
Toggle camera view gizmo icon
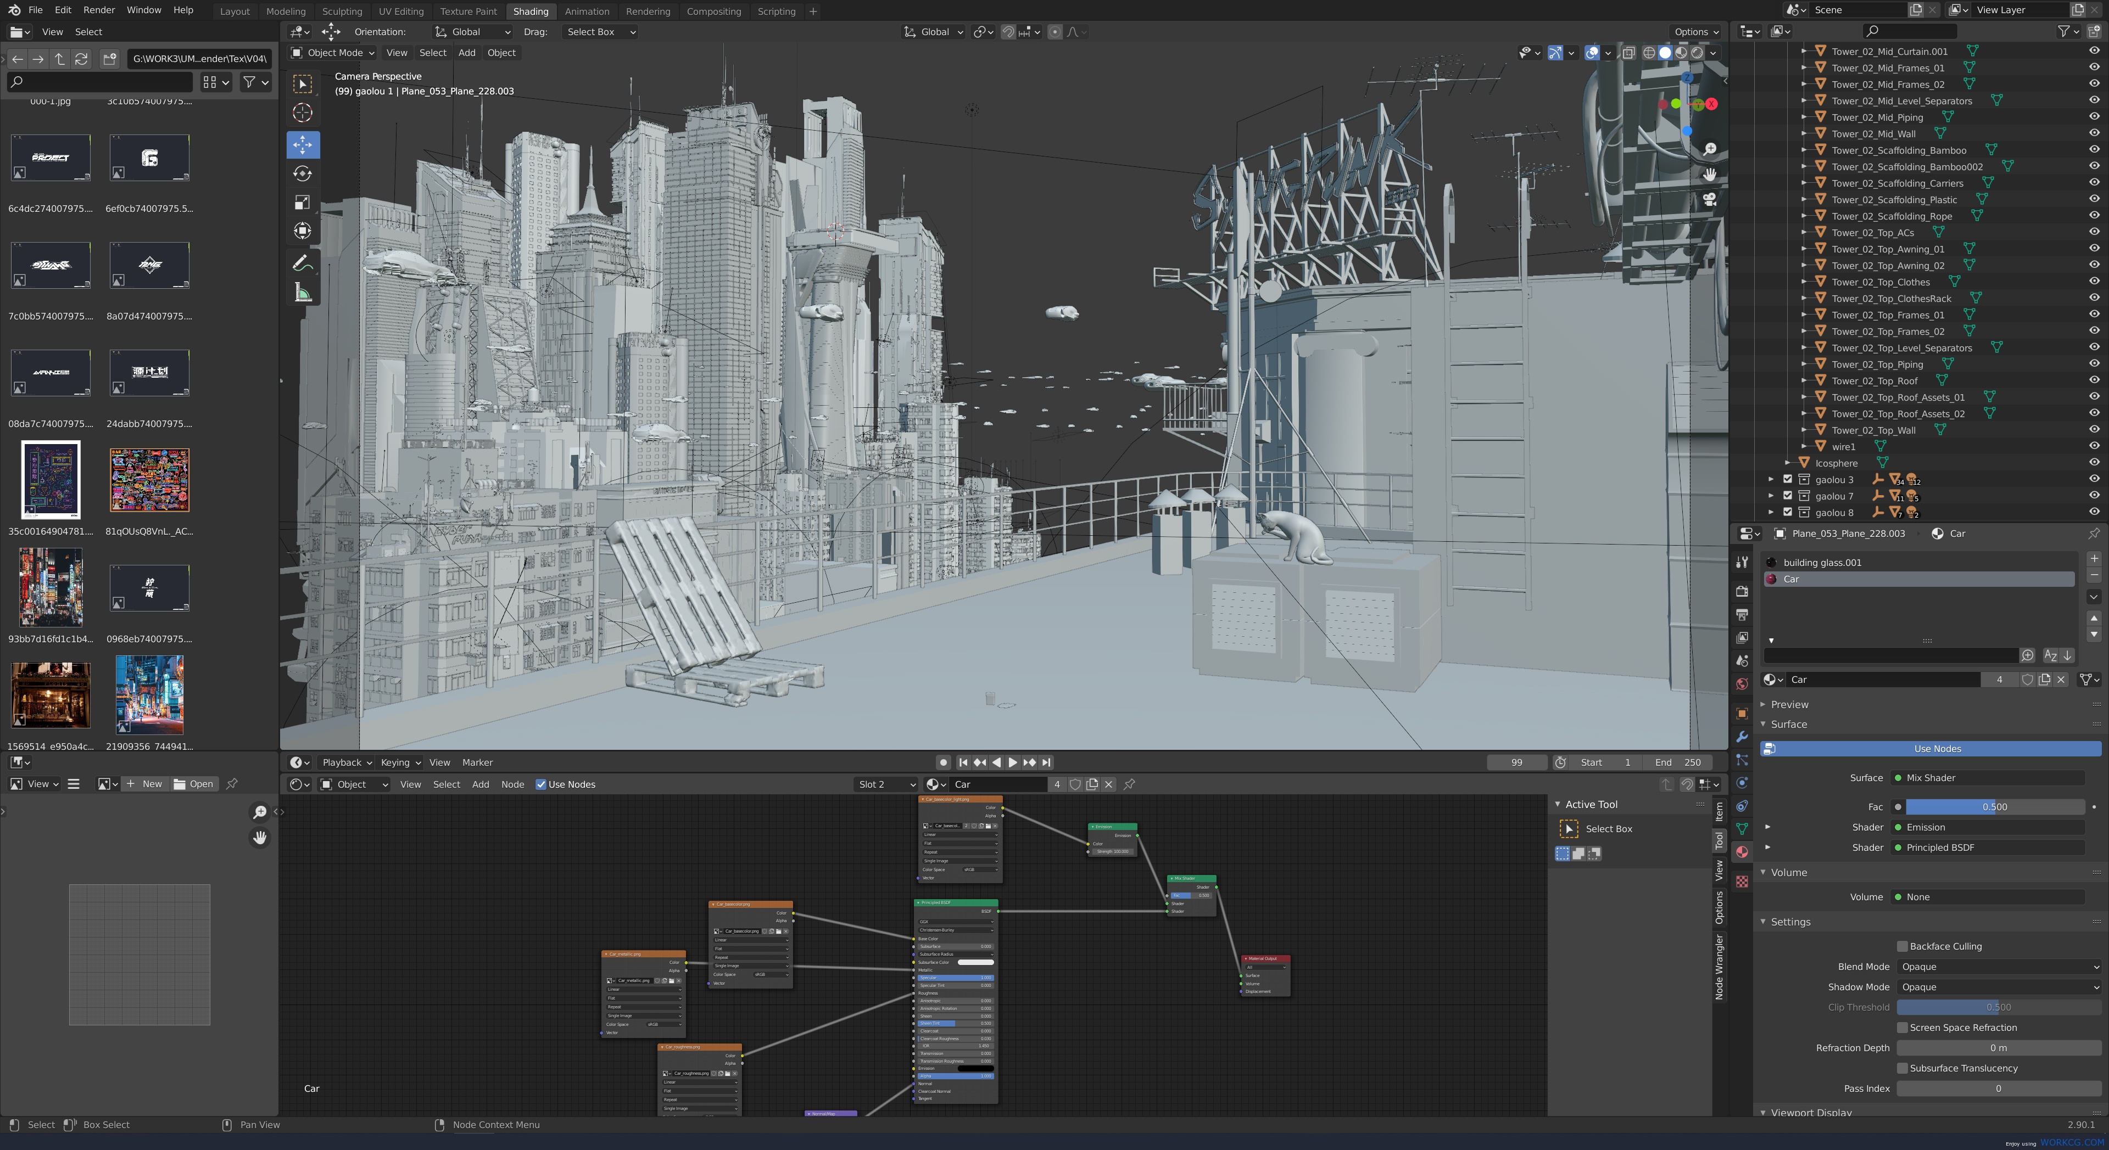coord(1710,199)
